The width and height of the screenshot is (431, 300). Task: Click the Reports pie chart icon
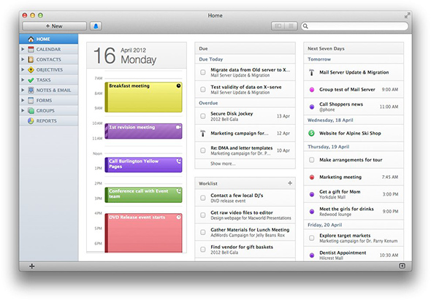click(31, 121)
